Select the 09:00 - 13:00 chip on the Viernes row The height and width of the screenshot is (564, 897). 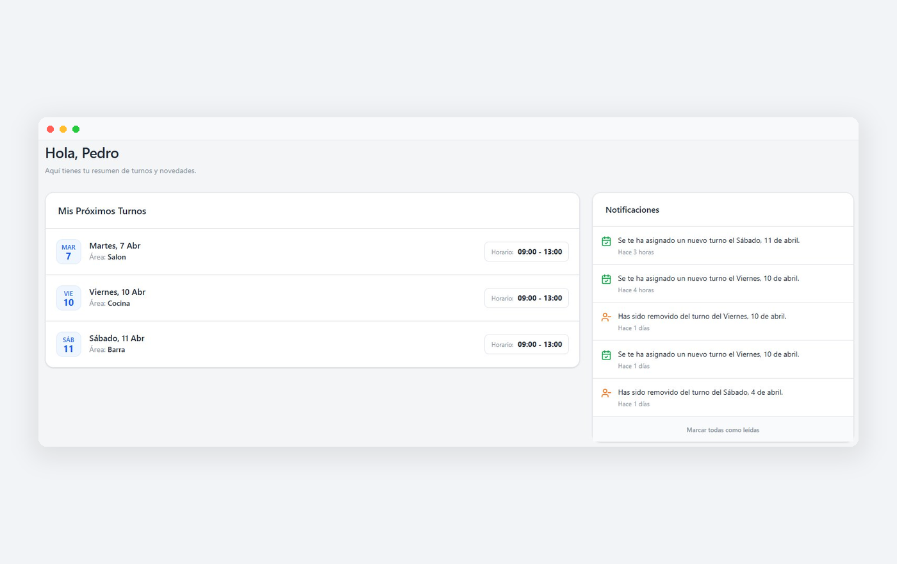(526, 297)
